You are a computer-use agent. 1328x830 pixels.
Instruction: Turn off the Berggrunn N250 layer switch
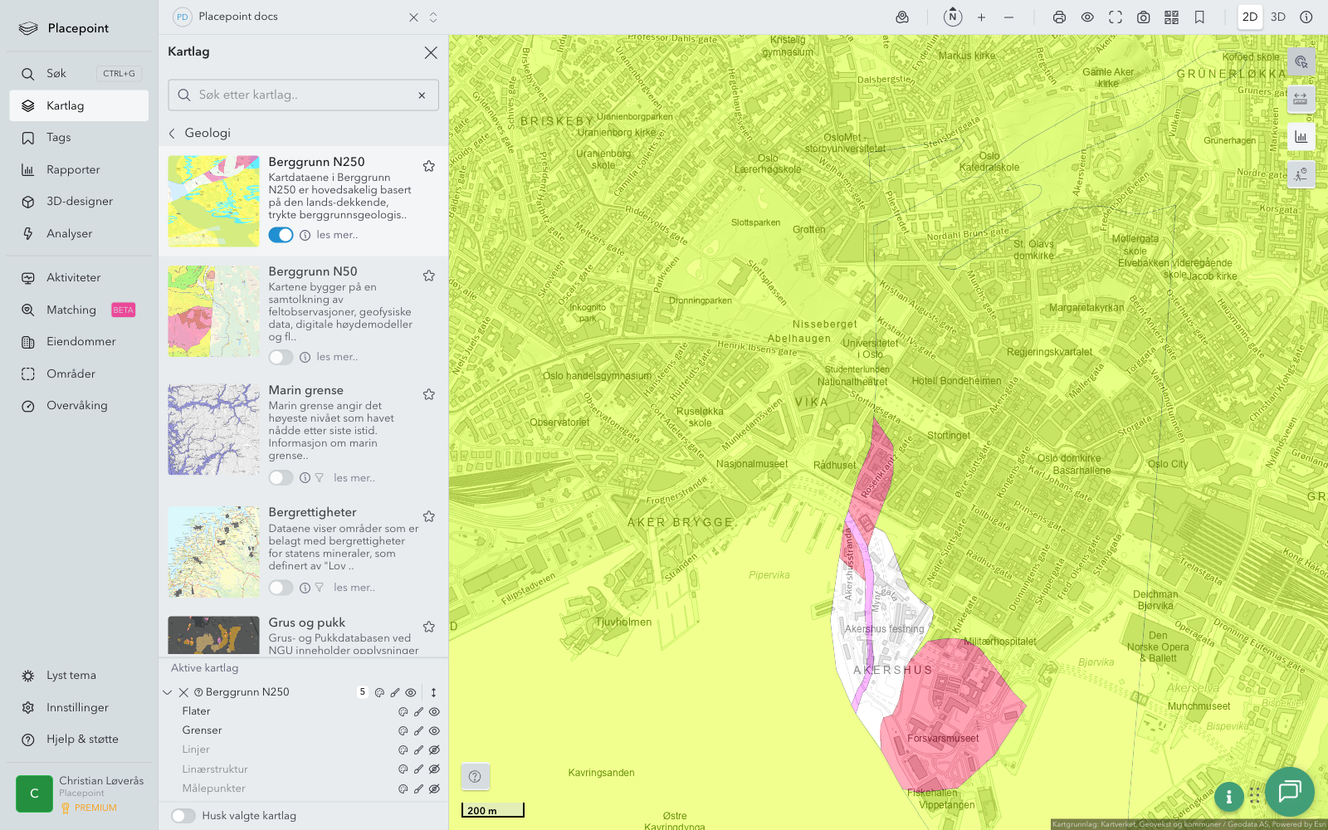pyautogui.click(x=281, y=235)
